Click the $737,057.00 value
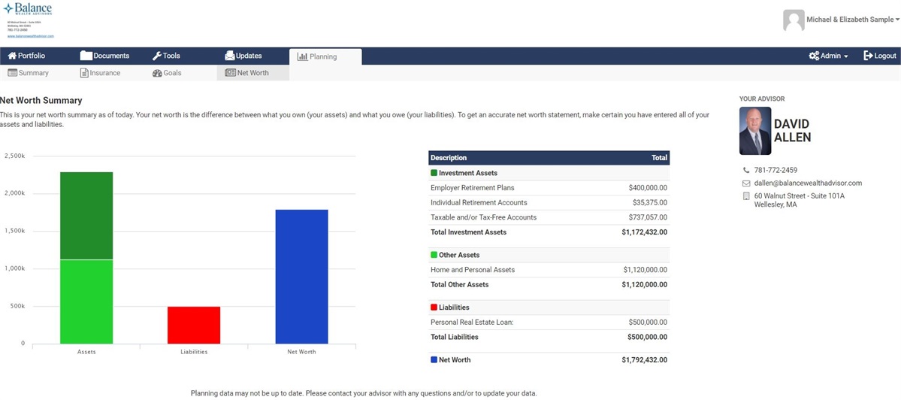 tap(648, 218)
